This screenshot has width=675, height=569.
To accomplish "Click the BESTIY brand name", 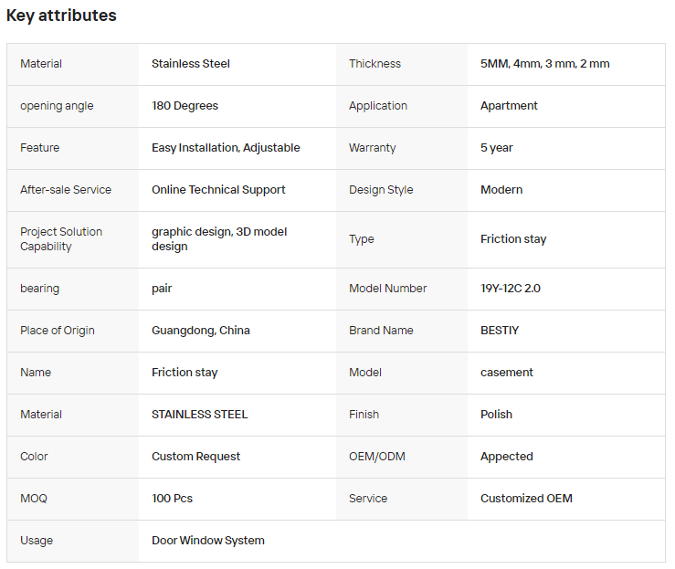I will tap(500, 331).
